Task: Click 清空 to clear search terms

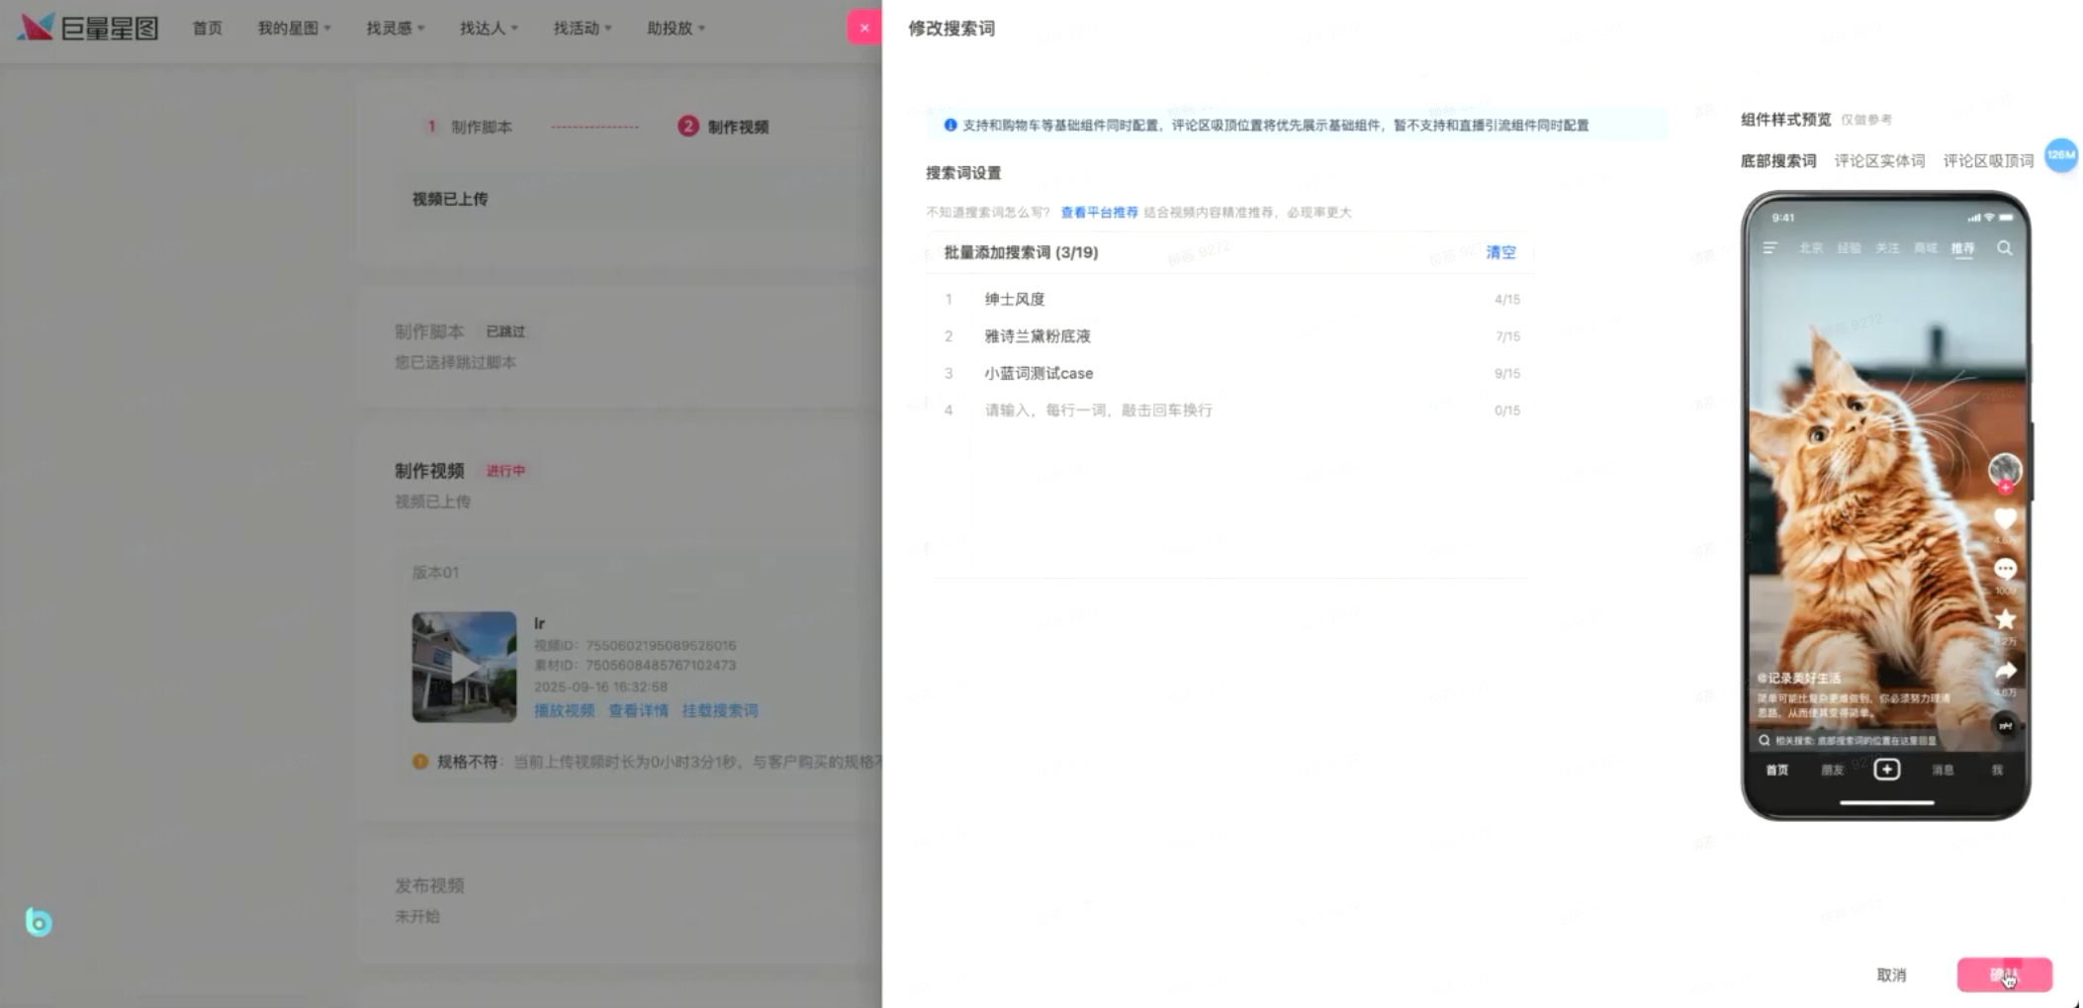Action: (x=1499, y=252)
